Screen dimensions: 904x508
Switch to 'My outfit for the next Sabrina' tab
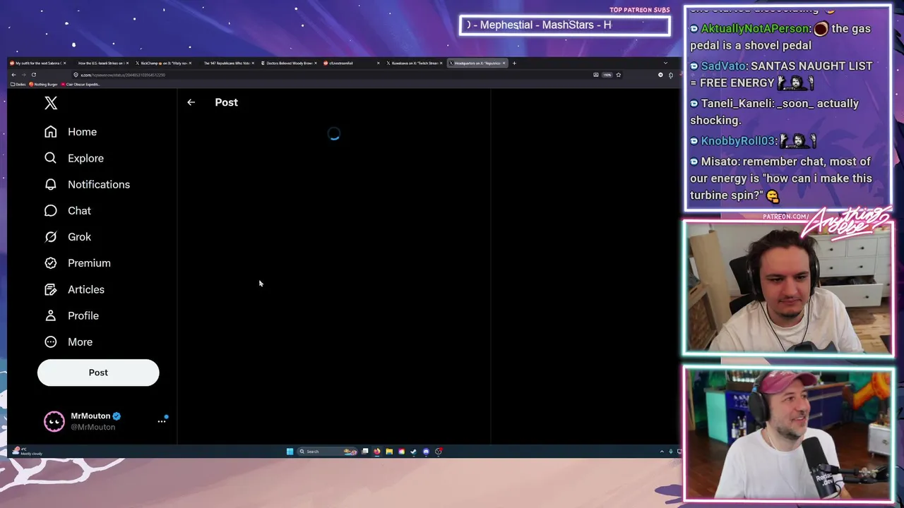[x=38, y=64]
